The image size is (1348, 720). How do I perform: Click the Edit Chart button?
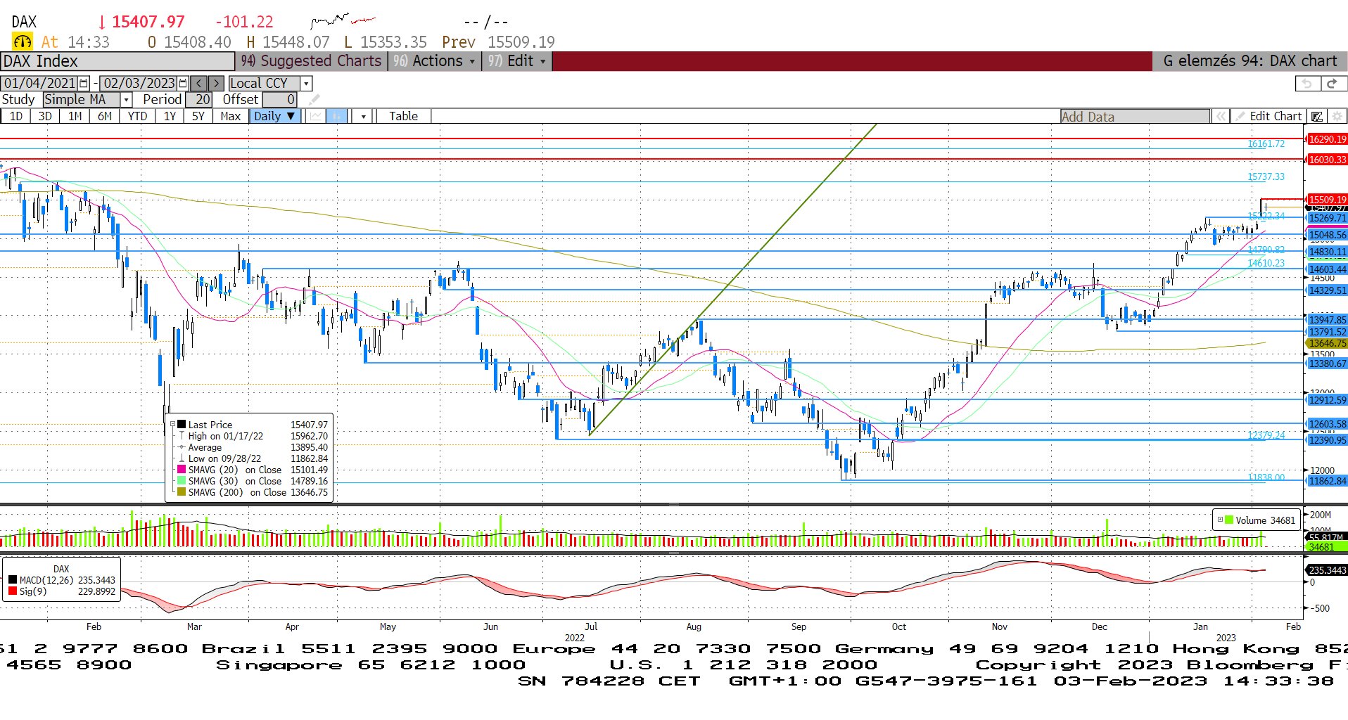[1269, 116]
